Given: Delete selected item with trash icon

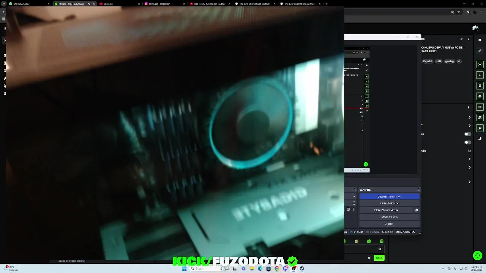Looking at the screenshot, I should click(x=348, y=209).
